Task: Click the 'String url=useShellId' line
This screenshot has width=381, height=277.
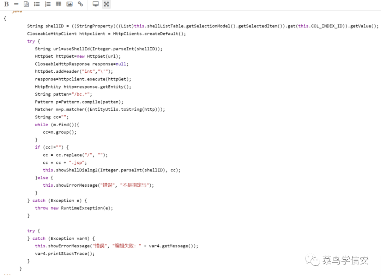Action: (x=99, y=49)
